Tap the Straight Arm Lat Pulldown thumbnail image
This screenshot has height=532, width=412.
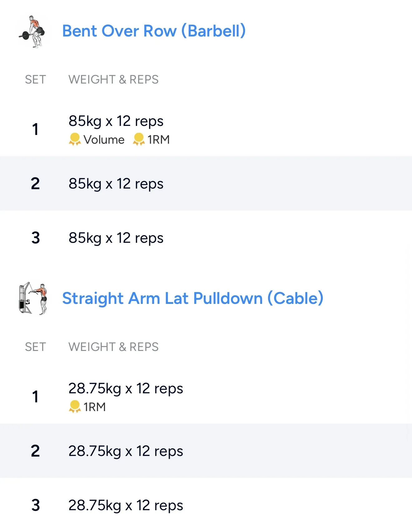[x=33, y=298]
